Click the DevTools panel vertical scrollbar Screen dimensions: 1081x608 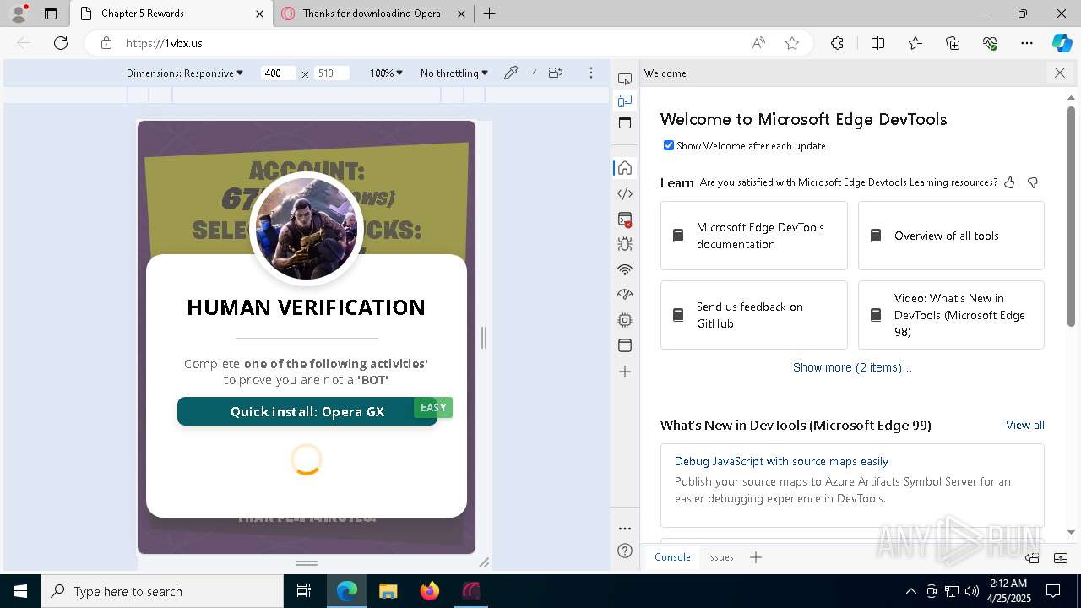(x=1072, y=216)
